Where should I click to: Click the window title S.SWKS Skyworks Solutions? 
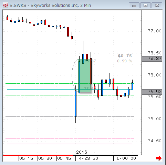click(50, 6)
